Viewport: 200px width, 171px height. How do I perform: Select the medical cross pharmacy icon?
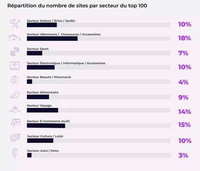pos(15,80)
